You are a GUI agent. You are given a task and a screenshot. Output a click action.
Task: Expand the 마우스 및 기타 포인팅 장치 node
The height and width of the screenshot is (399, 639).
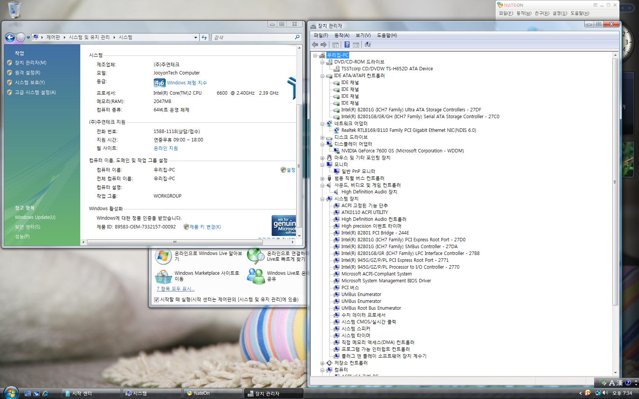tap(322, 158)
